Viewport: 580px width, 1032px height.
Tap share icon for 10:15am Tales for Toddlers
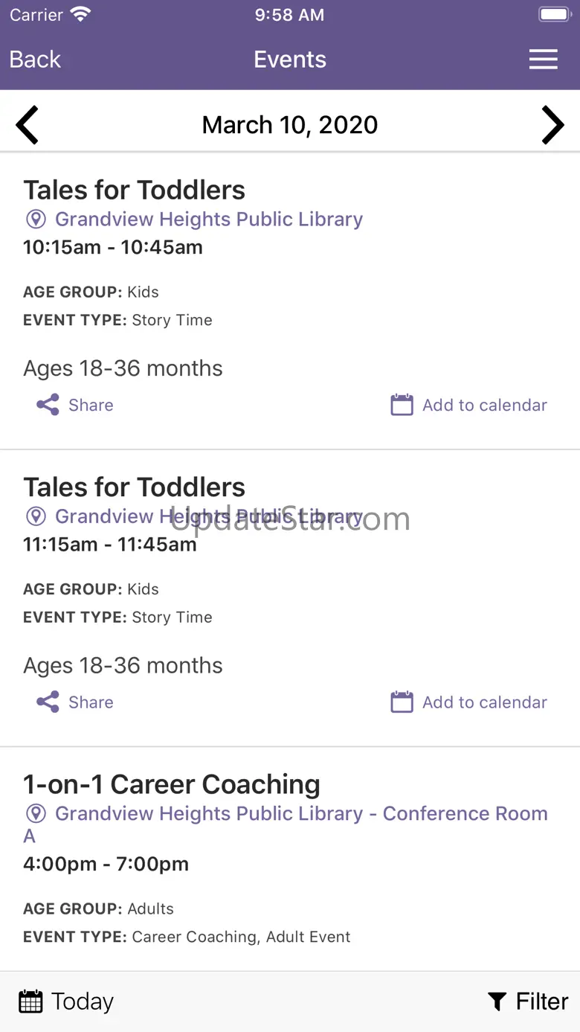point(48,405)
